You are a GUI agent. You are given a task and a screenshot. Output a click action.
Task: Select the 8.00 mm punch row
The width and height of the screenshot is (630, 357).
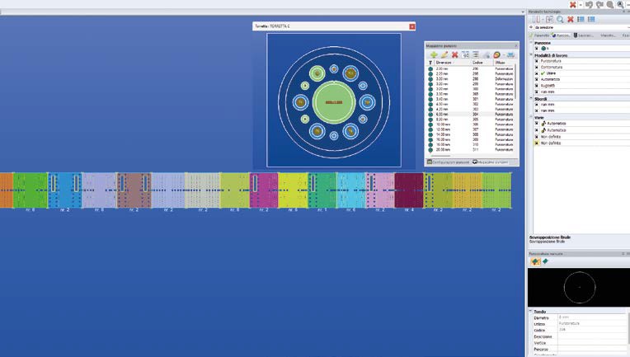pos(471,120)
